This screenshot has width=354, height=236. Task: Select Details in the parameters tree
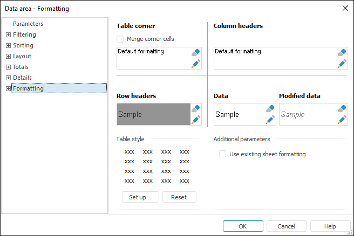point(22,78)
